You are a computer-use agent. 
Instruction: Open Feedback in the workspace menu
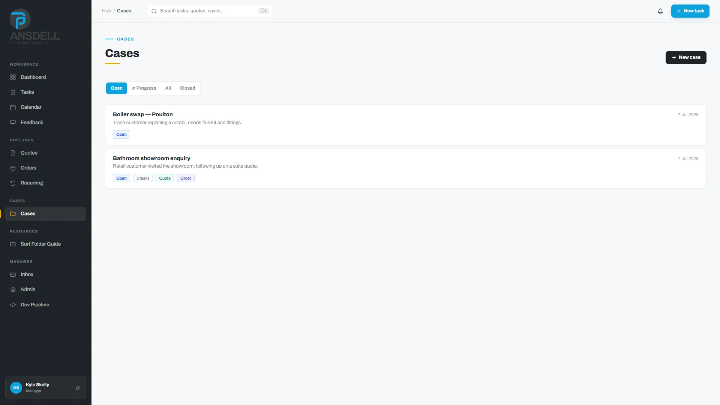click(x=45, y=123)
